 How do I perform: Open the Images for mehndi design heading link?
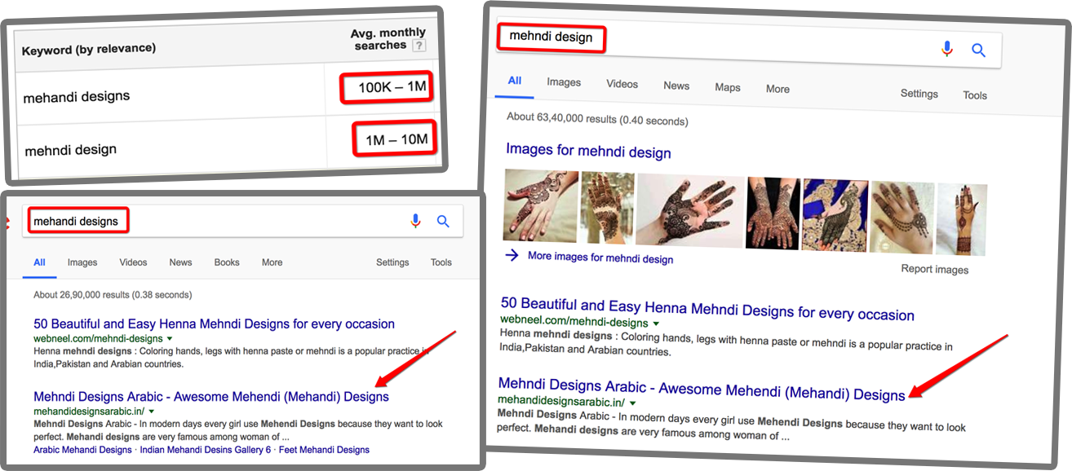(588, 152)
